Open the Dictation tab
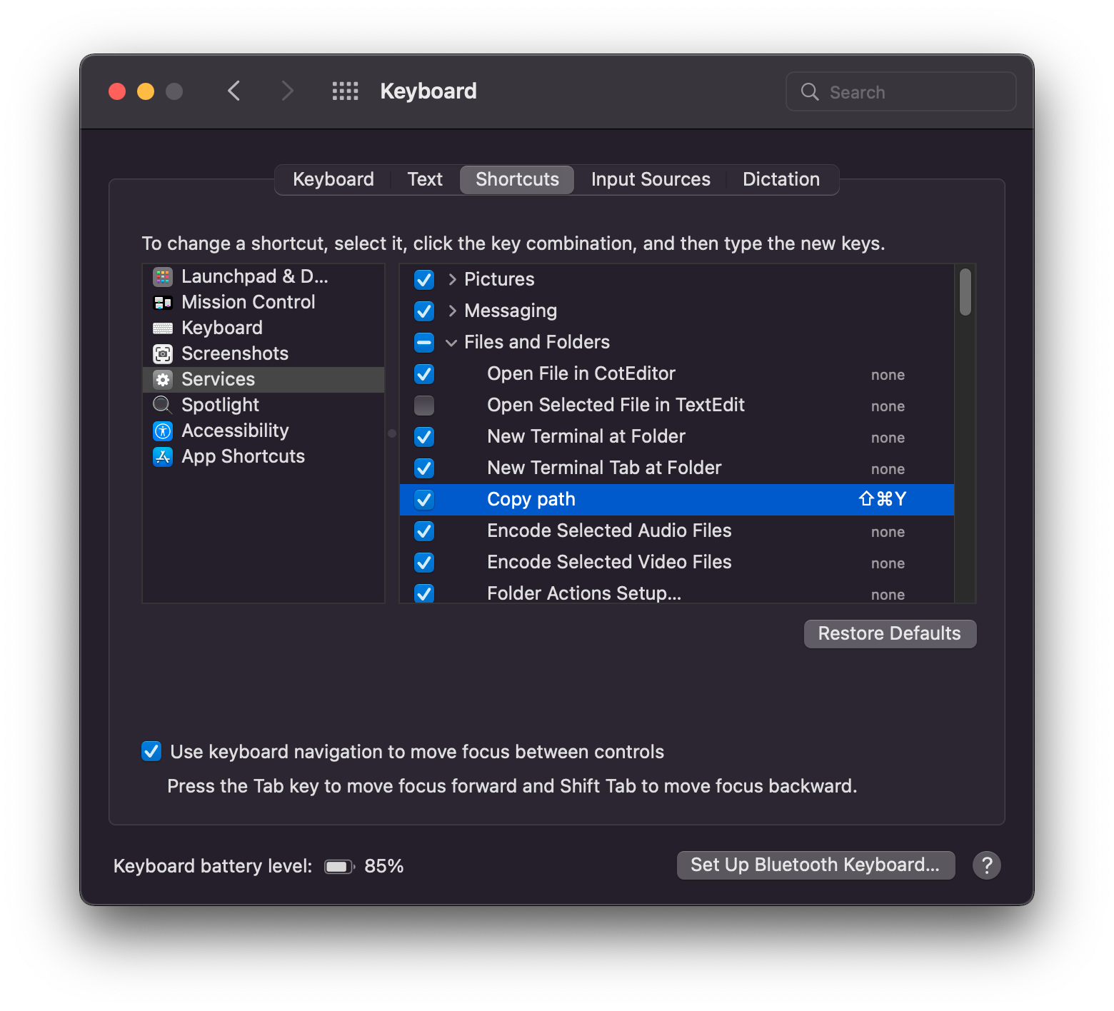 tap(781, 179)
